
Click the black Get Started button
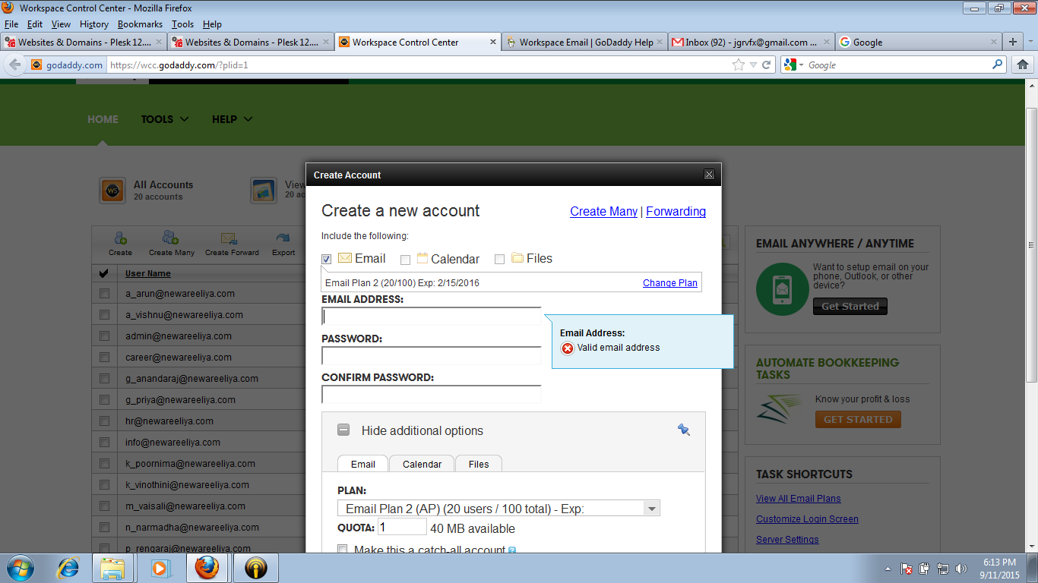tap(850, 307)
